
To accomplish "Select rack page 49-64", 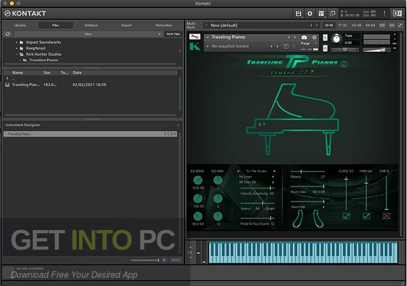I will tap(370, 25).
